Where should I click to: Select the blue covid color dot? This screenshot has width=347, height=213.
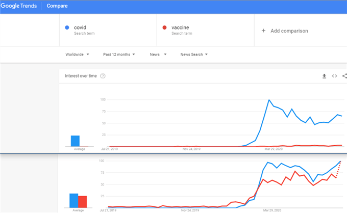coord(67,28)
